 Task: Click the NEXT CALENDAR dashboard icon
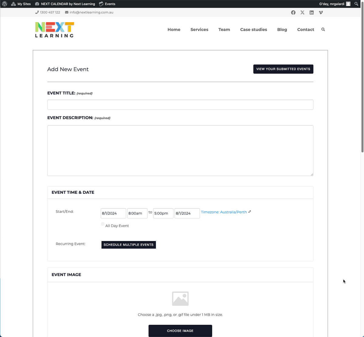(37, 4)
